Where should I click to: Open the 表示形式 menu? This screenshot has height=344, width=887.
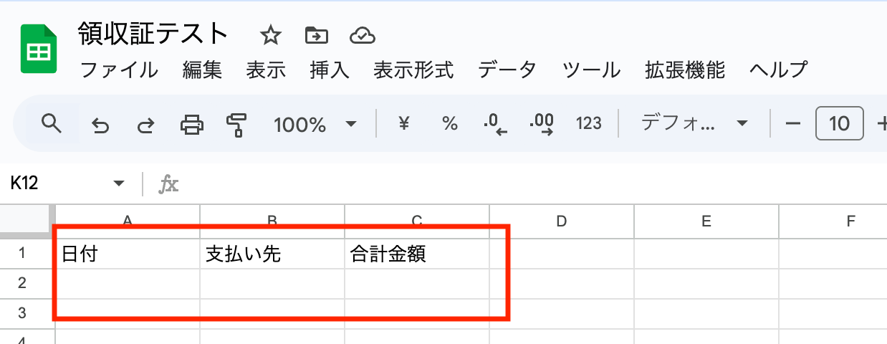click(413, 70)
